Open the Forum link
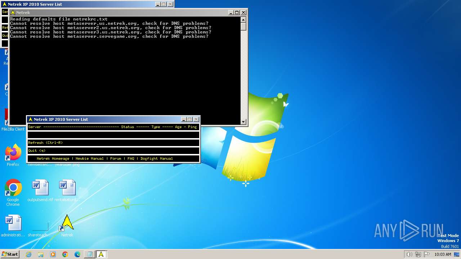This screenshot has height=259, width=461. click(x=116, y=159)
